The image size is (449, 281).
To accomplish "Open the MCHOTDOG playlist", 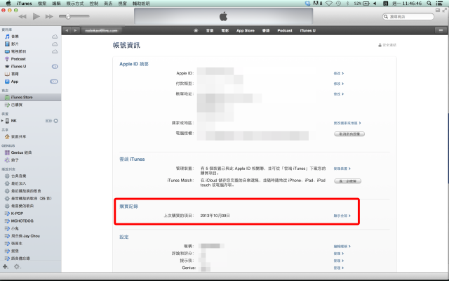I will pyautogui.click(x=22, y=221).
